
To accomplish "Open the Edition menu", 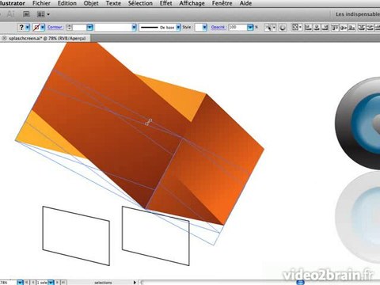I will [x=67, y=3].
